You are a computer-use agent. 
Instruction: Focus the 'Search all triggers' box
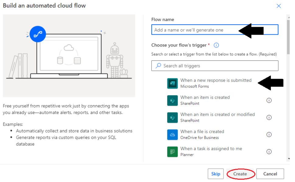coord(218,66)
